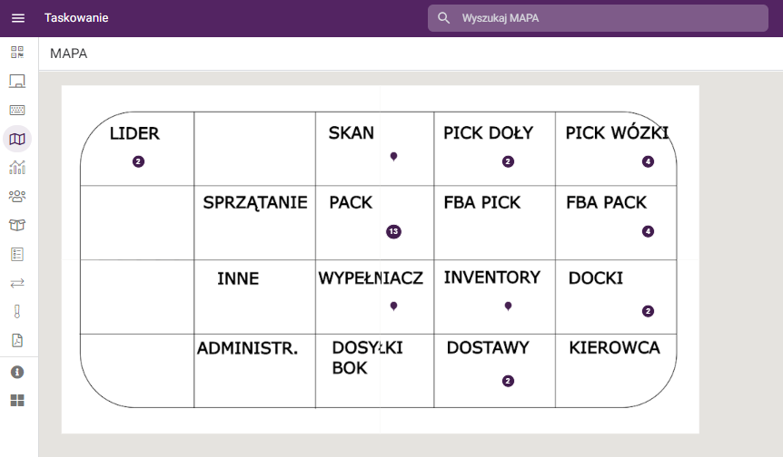
Task: Click the keyboard icon in sidebar
Action: pos(17,110)
